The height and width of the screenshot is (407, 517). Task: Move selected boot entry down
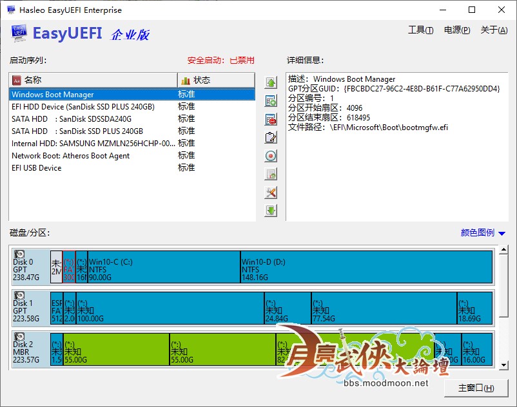coord(271,211)
